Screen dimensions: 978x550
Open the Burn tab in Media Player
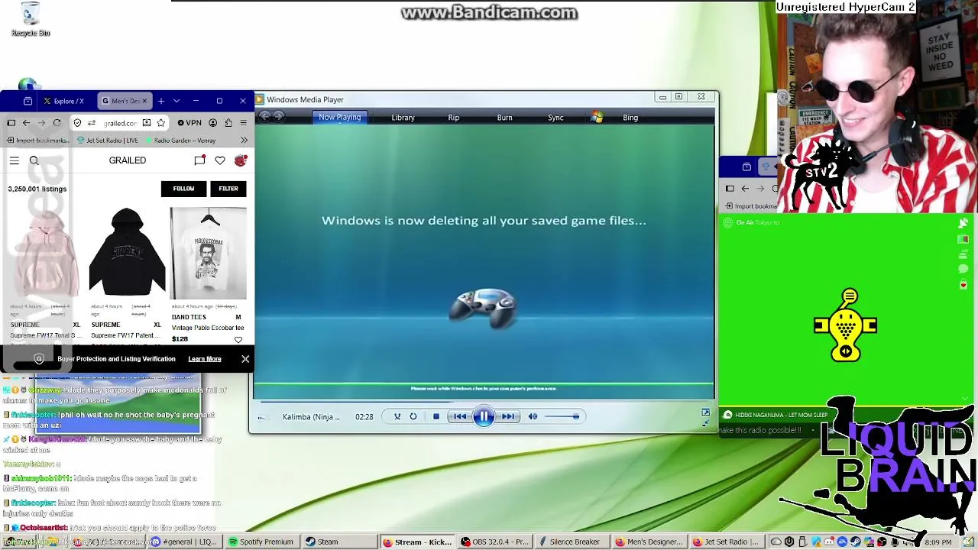pyautogui.click(x=504, y=118)
